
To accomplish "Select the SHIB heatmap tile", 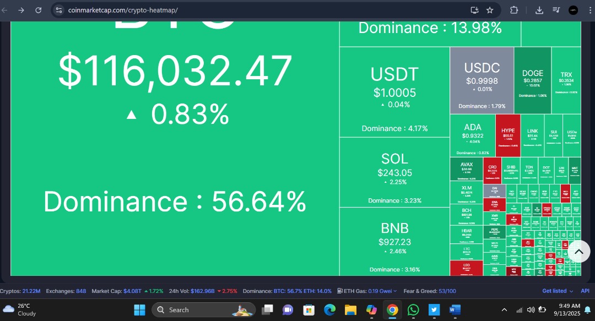I will click(x=511, y=171).
